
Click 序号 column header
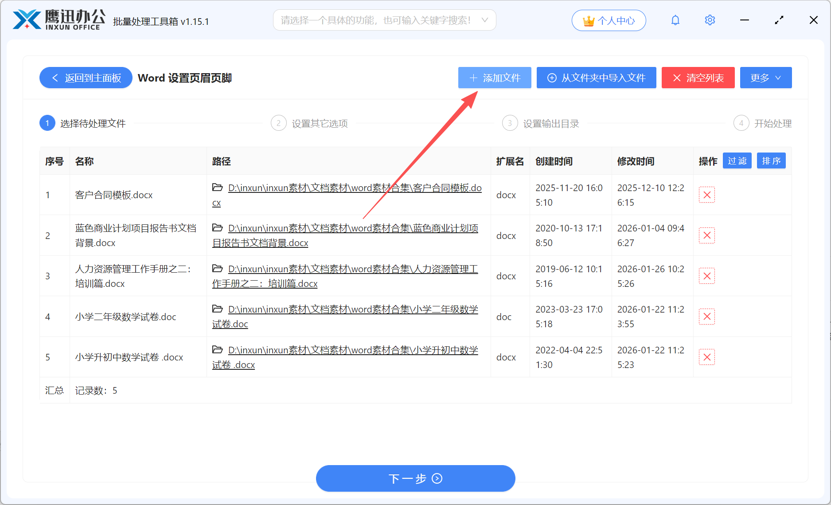click(55, 161)
